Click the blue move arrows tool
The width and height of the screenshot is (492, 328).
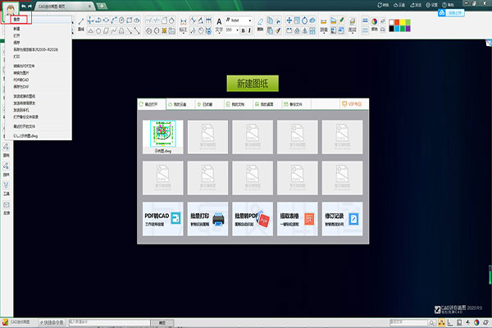289,20
